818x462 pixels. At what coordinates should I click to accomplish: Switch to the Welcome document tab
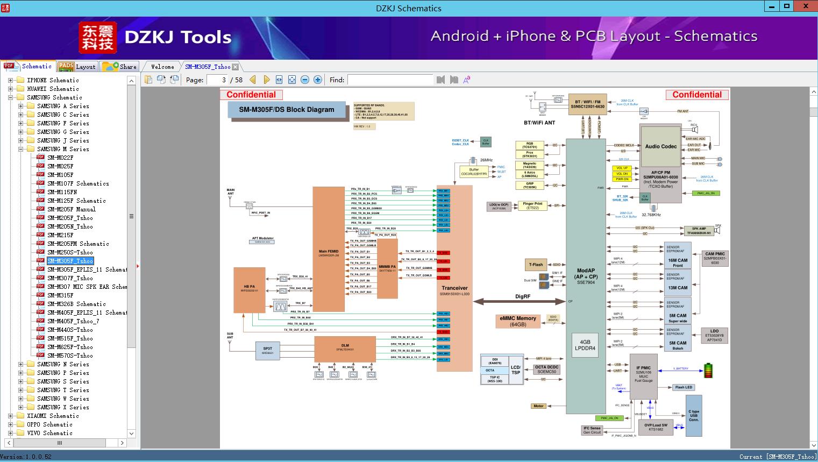click(x=162, y=67)
